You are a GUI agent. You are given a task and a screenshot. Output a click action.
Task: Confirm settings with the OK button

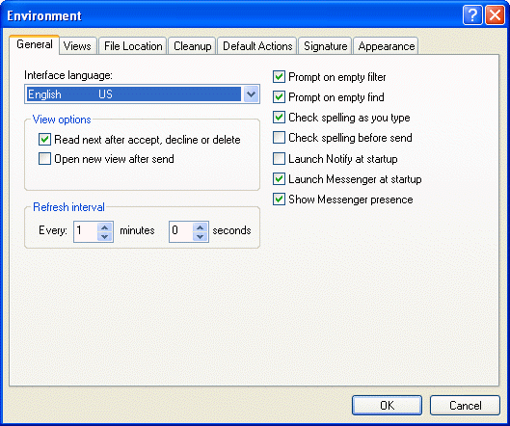[387, 405]
